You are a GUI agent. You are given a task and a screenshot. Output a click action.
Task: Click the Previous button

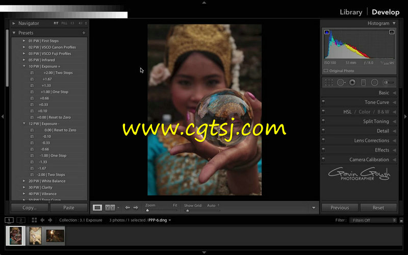coord(340,208)
